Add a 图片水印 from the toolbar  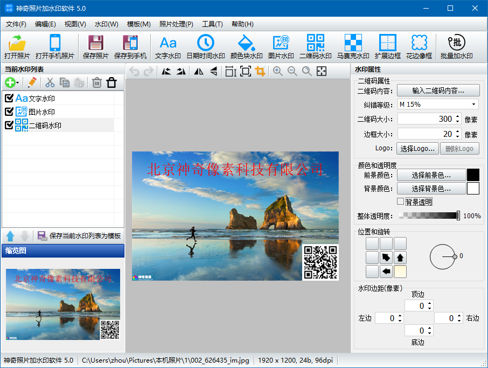click(281, 47)
